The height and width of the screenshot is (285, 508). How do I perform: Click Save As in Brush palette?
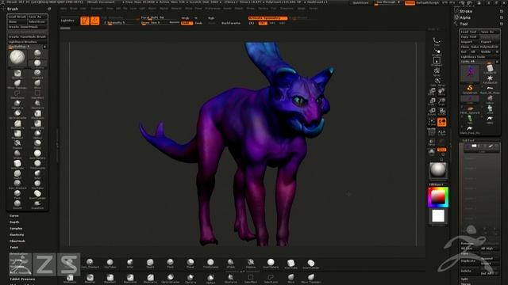[37, 17]
